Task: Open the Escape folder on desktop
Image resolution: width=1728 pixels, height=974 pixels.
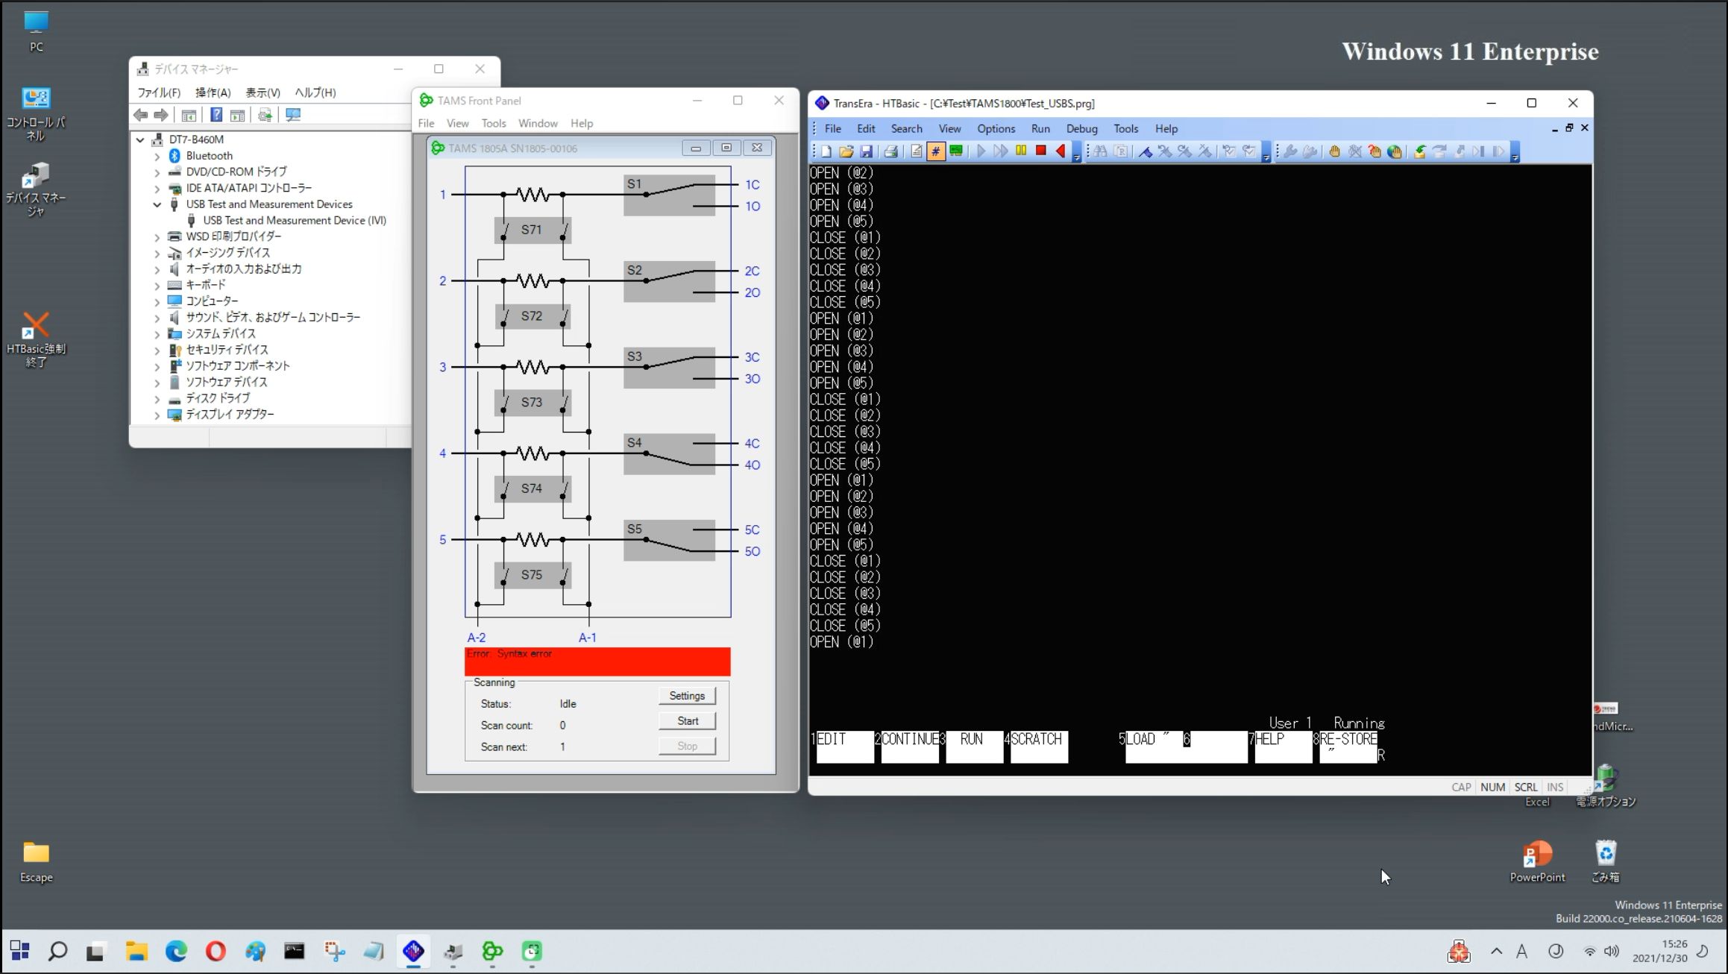Action: 36,861
